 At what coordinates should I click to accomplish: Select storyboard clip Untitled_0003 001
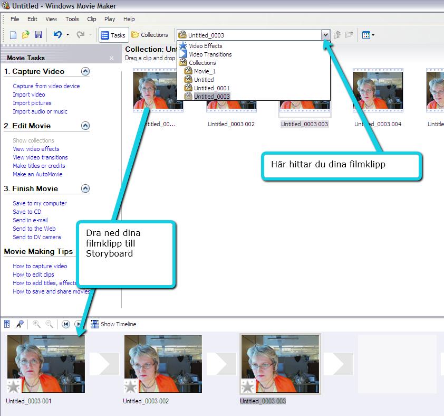[46, 364]
